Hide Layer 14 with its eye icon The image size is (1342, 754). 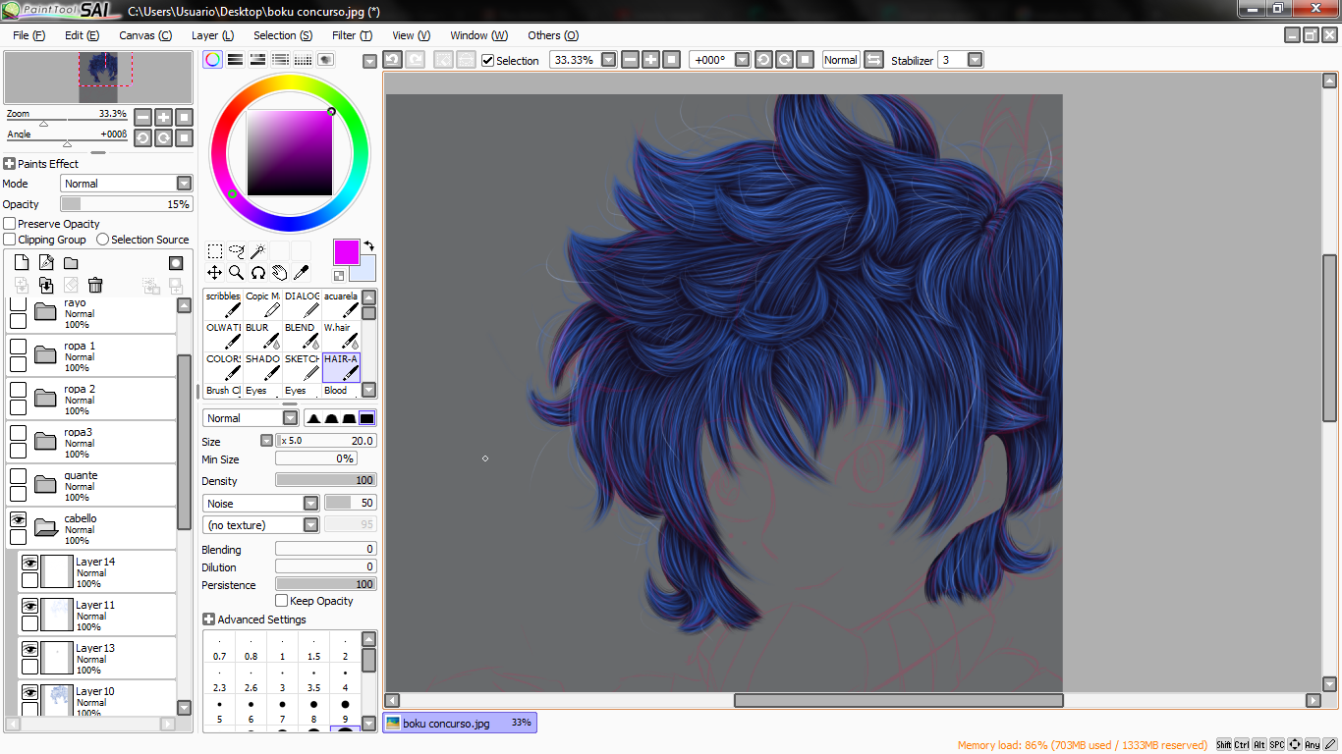(x=29, y=563)
